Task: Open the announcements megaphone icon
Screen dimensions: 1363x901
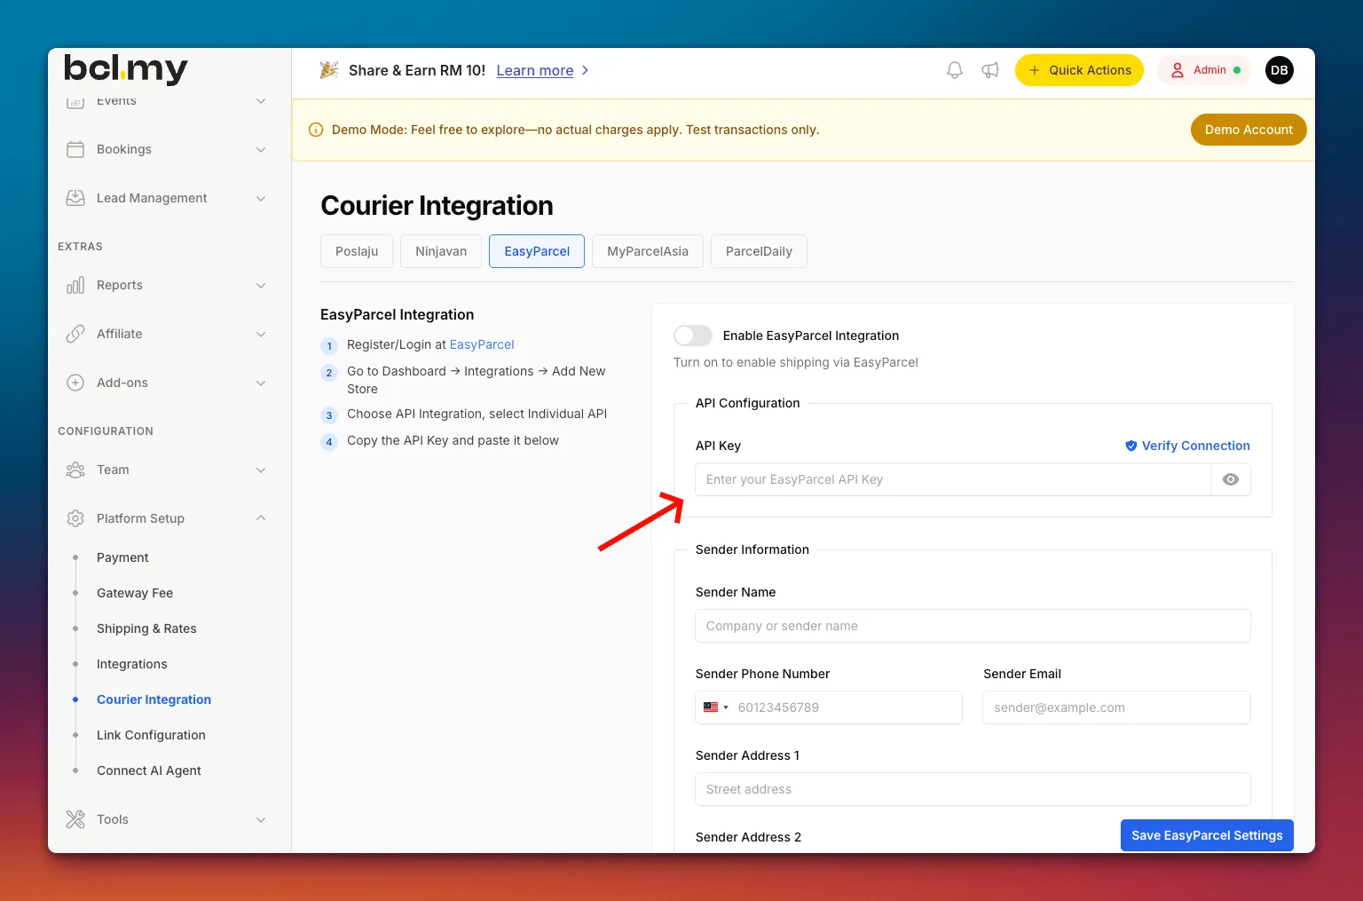Action: (x=990, y=70)
